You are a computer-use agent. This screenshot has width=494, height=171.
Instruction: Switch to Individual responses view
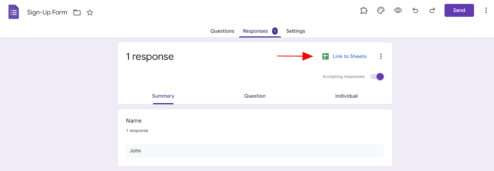(346, 96)
